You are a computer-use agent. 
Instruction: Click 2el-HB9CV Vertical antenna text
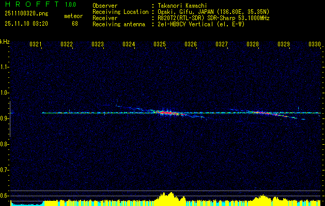pyautogui.click(x=200, y=24)
